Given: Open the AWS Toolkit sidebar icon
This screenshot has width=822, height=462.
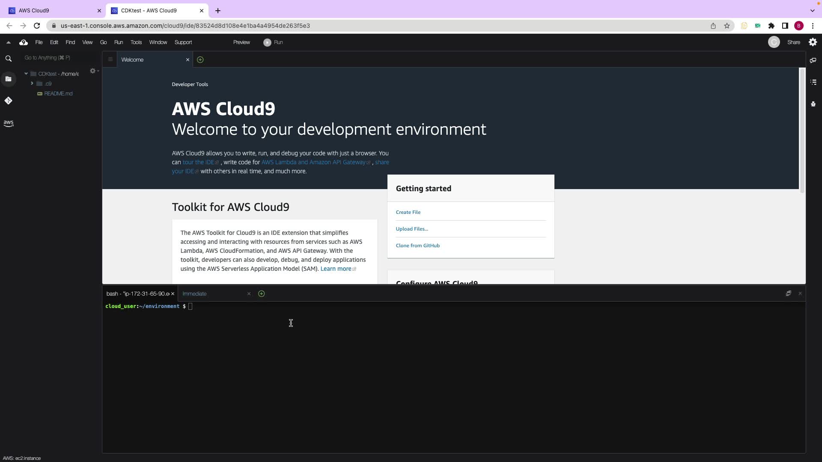Looking at the screenshot, I should coord(8,123).
